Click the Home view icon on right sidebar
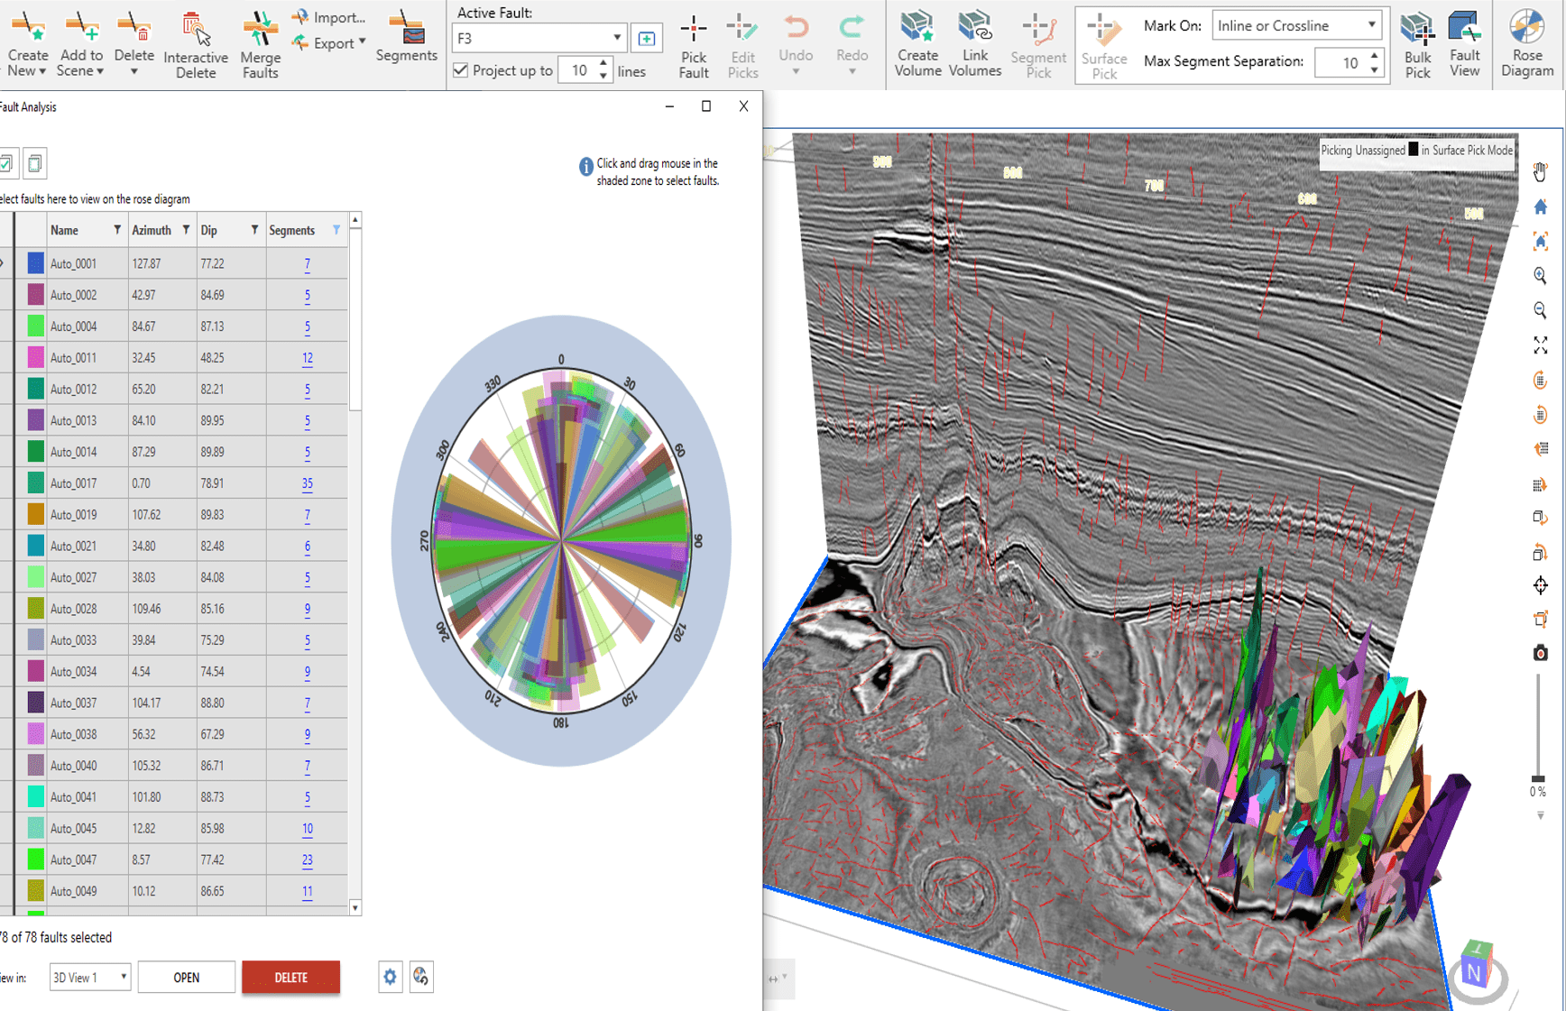 [x=1541, y=206]
